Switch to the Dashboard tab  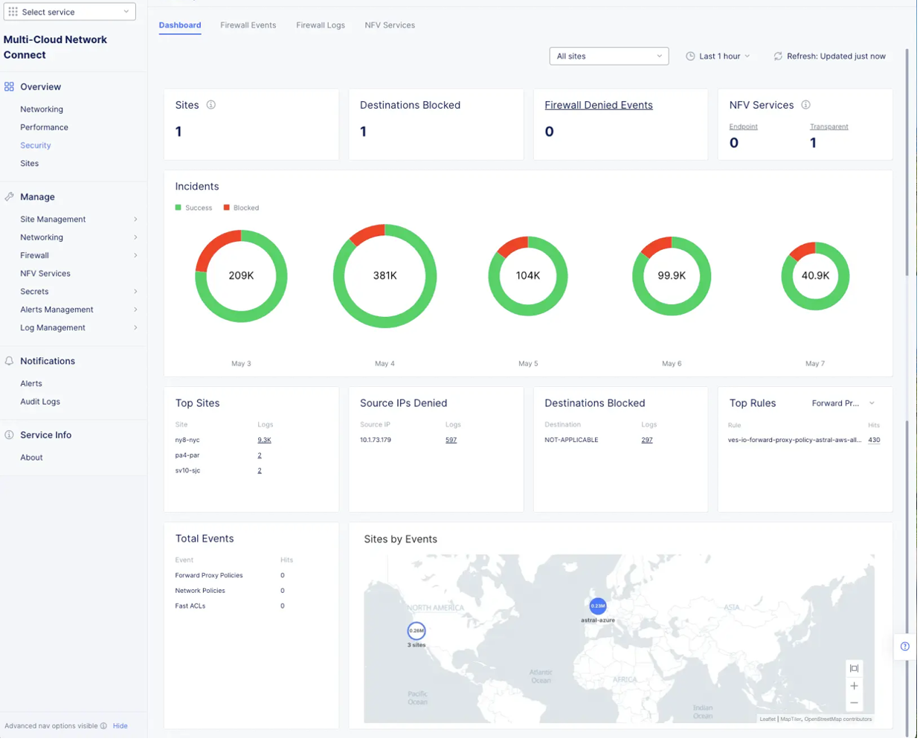(181, 25)
